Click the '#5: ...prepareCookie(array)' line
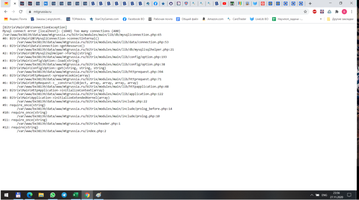The height and width of the screenshot is (200, 359). [x=46, y=75]
